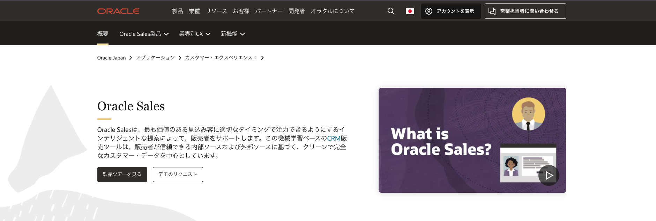656x221 pixels.
Task: Open the 製品 menu
Action: pyautogui.click(x=178, y=11)
